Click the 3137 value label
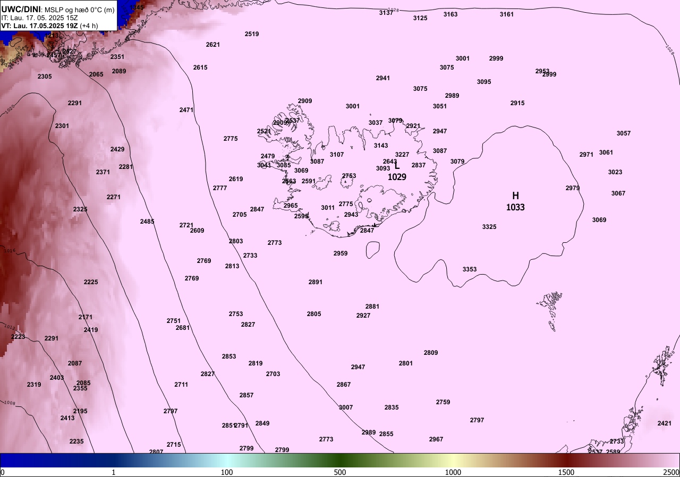This screenshot has width=680, height=477. click(386, 13)
